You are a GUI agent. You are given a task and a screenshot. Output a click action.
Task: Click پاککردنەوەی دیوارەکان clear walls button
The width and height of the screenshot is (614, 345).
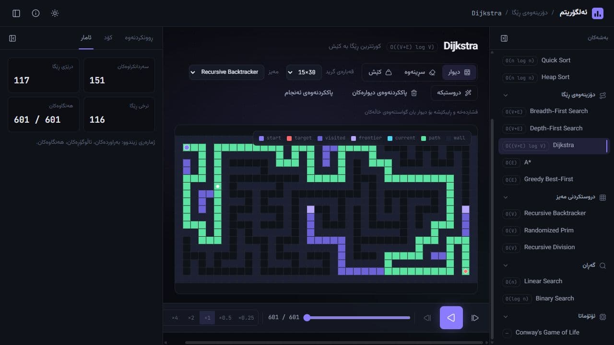pyautogui.click(x=385, y=92)
